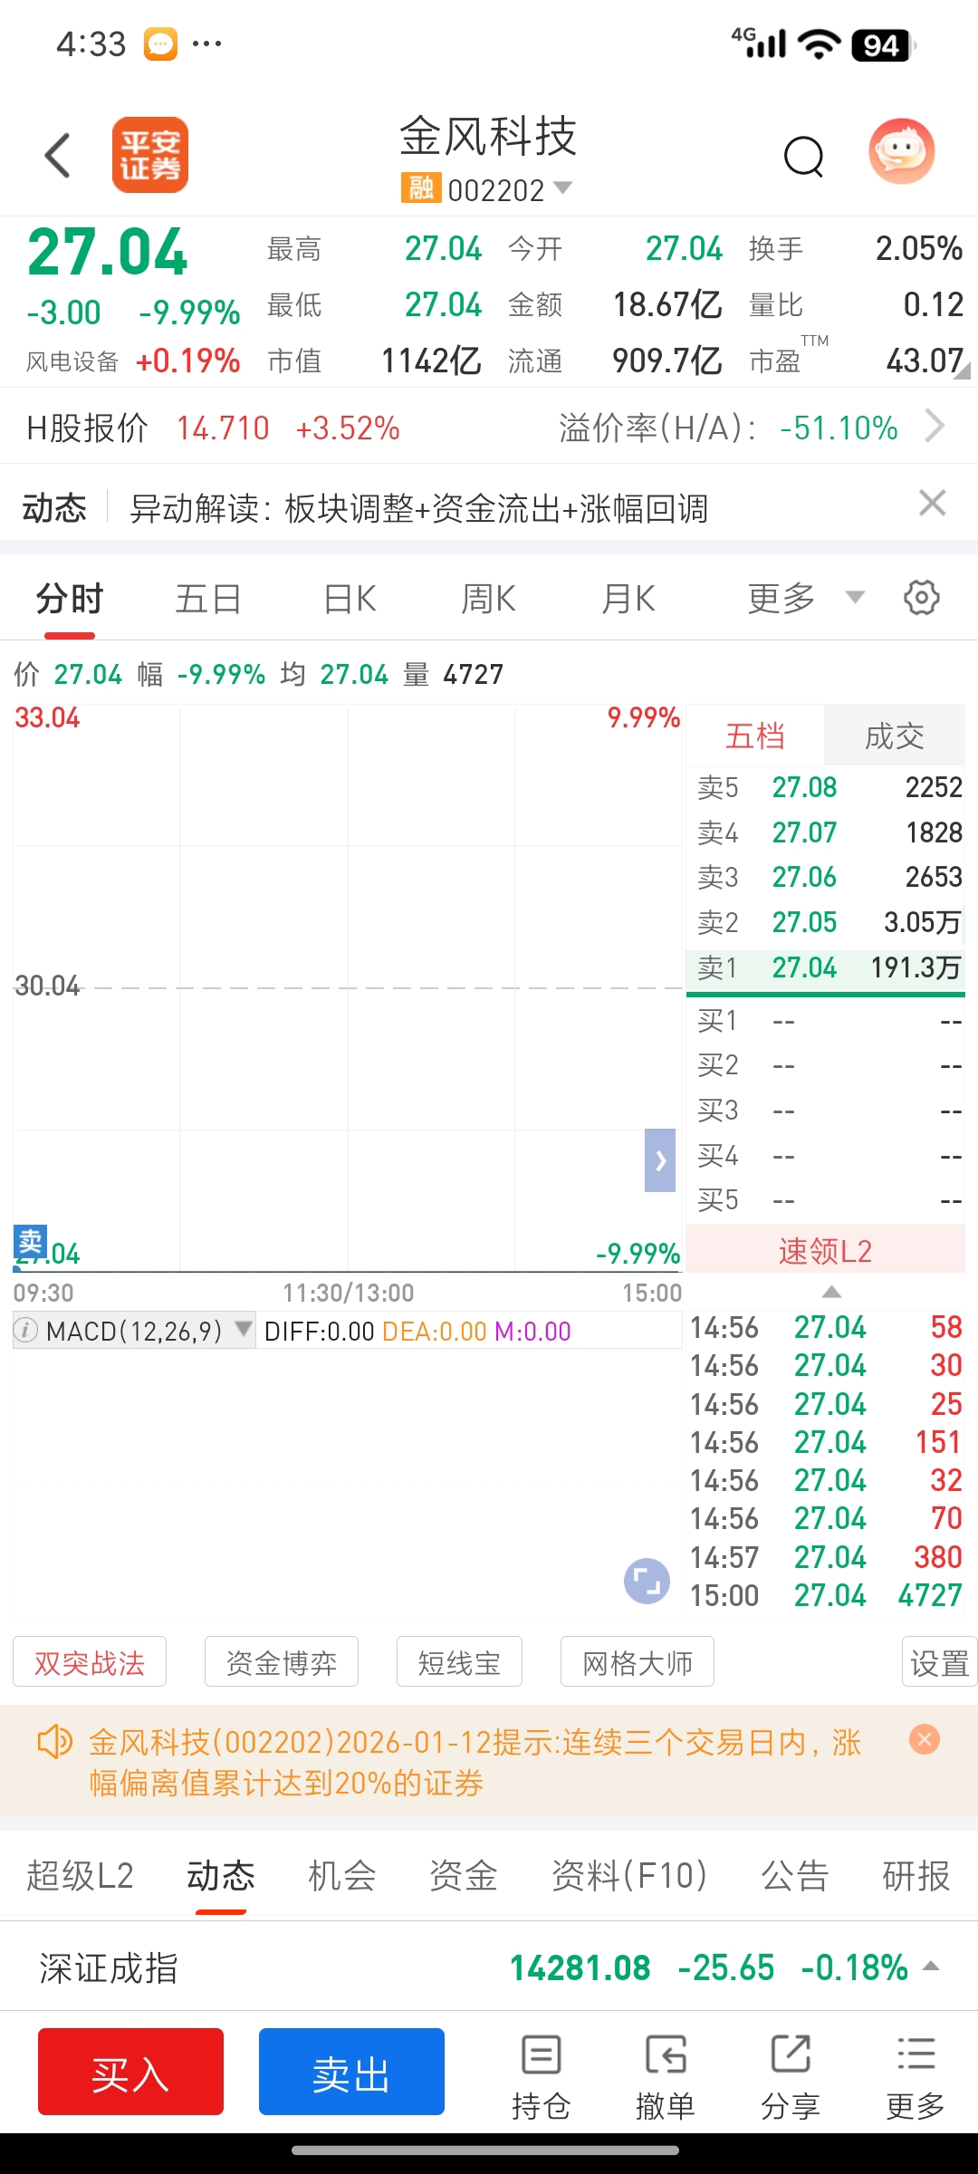Screen dimensions: 978x2174
Task: Read the 金风科技 2026-01-12 deviation notice
Action: (x=475, y=1762)
